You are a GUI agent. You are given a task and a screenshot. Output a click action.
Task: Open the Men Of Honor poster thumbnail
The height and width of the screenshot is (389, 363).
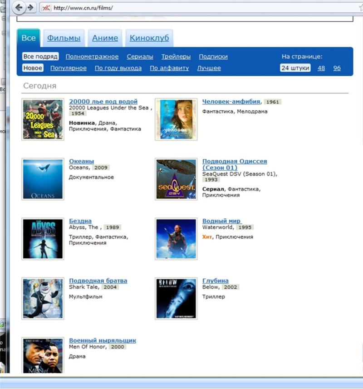coord(43,355)
